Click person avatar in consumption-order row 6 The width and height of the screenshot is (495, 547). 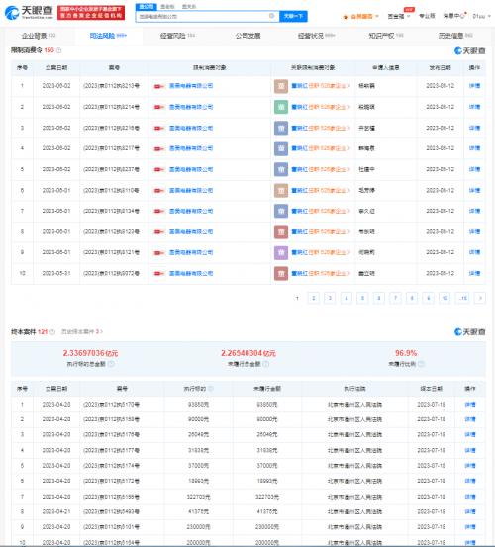[280, 191]
